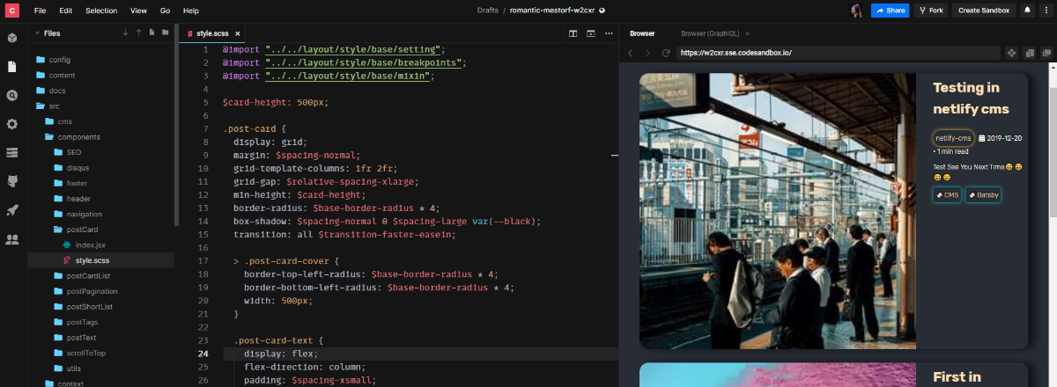Click the split editor layout icon
Image resolution: width=1057 pixels, height=387 pixels.
coord(573,33)
